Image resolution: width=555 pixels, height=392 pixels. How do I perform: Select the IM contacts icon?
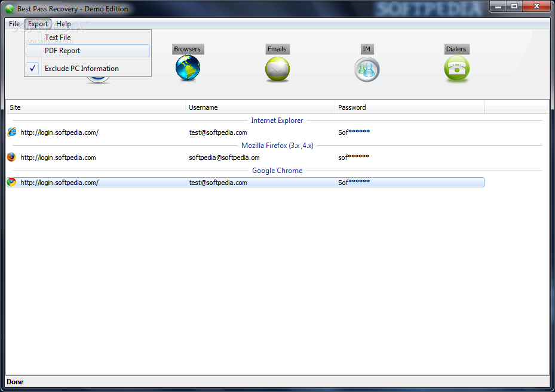(x=367, y=69)
